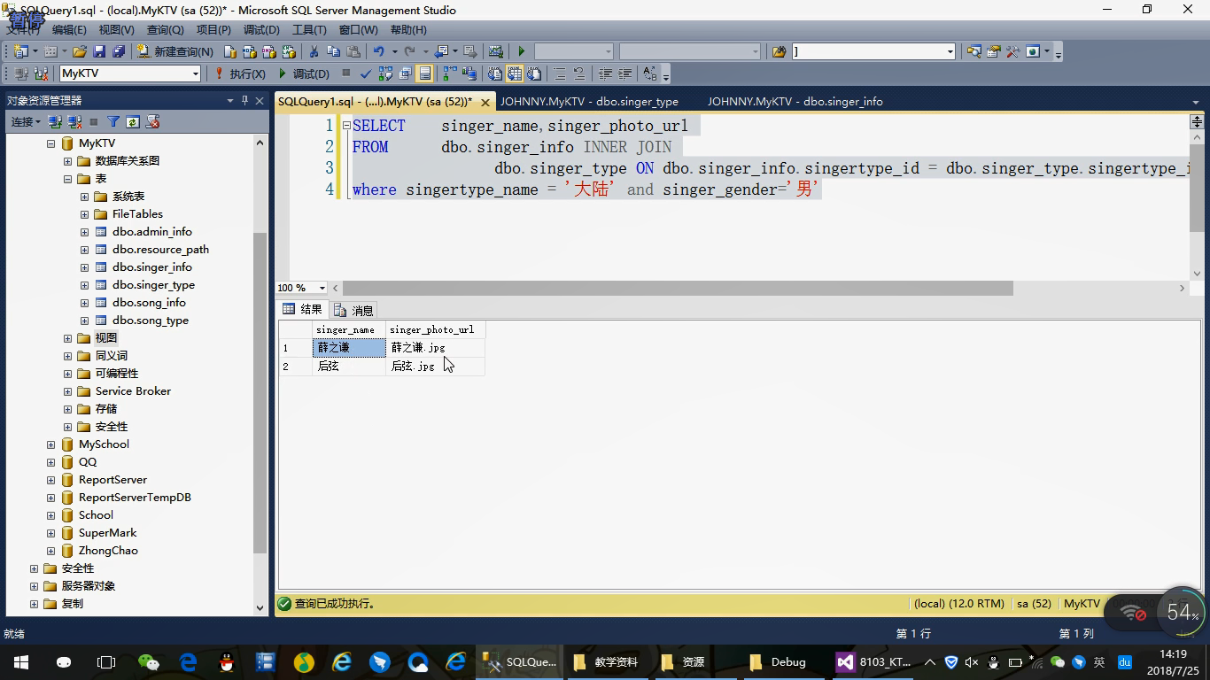Click the Specify Template Parameter Values icon
This screenshot has height=680, width=1210.
click(x=650, y=73)
